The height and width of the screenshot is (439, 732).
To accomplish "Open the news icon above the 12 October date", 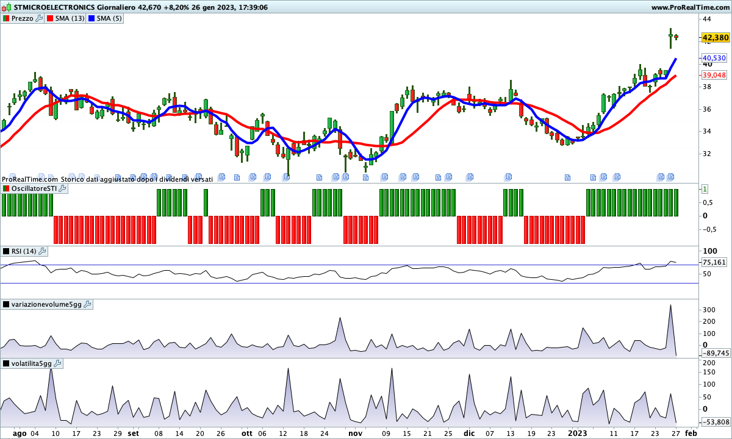I will pyautogui.click(x=286, y=177).
